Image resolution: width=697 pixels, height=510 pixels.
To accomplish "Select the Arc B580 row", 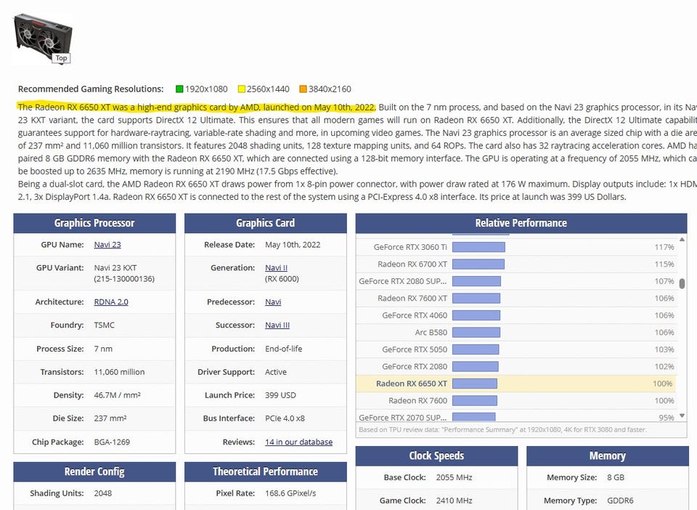I will [x=515, y=333].
